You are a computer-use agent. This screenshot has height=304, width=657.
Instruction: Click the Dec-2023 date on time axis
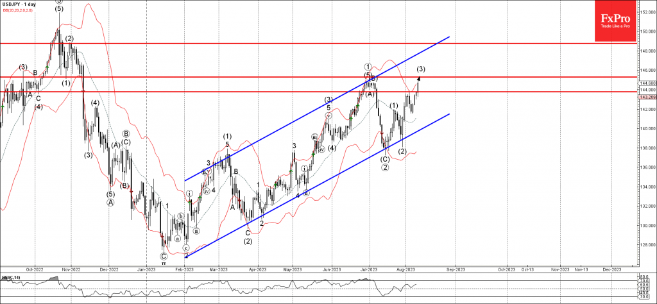point(611,270)
